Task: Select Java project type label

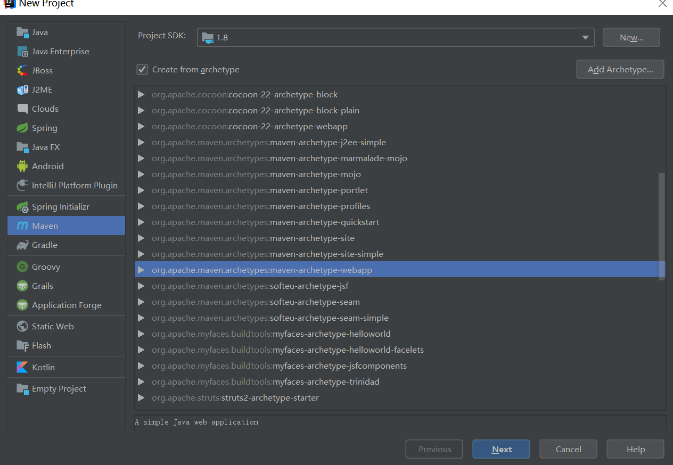Action: [40, 32]
